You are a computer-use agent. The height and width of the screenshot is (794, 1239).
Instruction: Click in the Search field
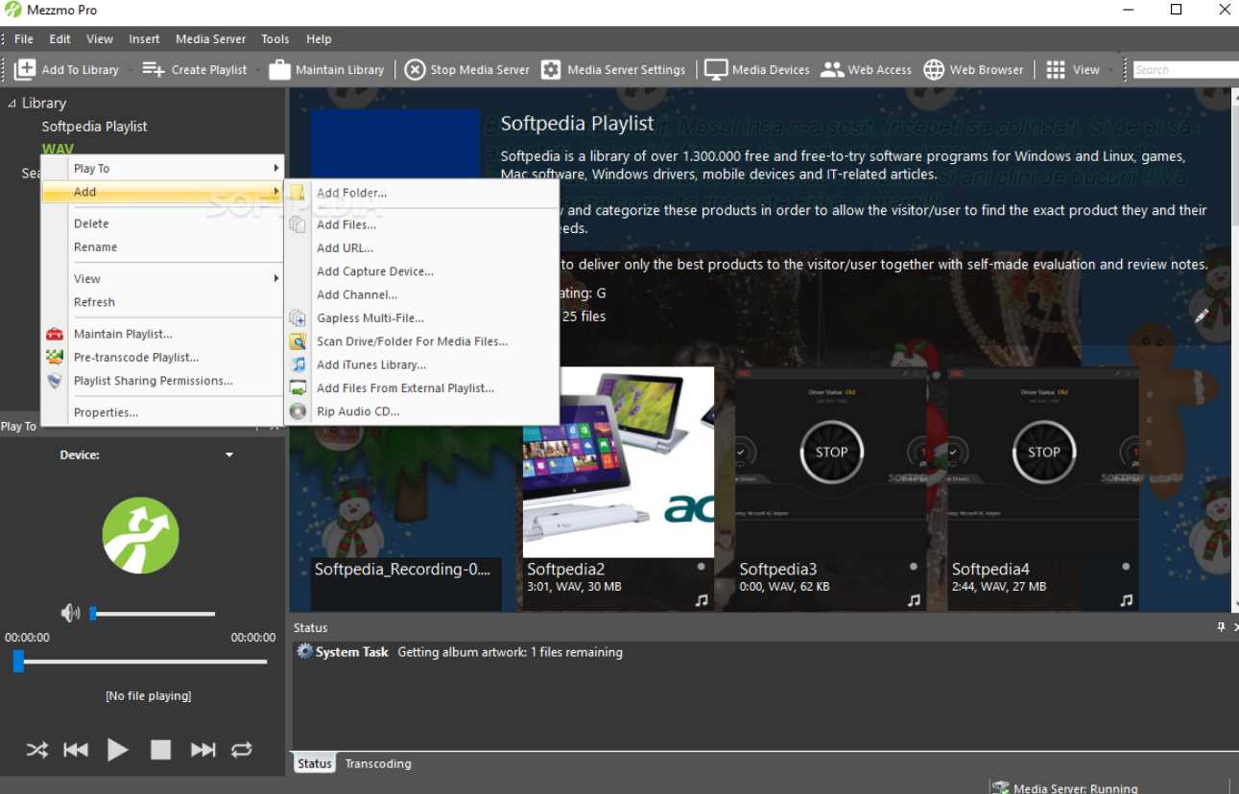tap(1185, 70)
